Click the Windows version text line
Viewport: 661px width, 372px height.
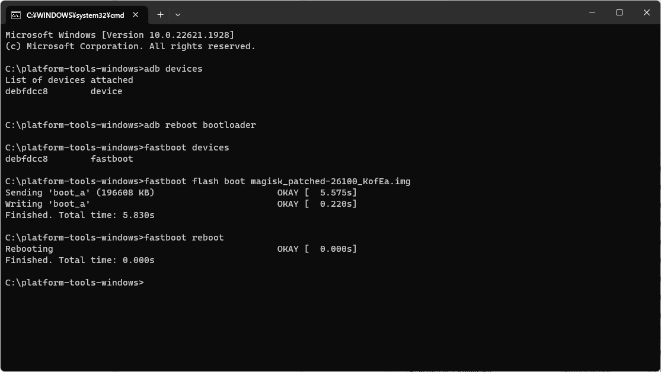click(120, 35)
